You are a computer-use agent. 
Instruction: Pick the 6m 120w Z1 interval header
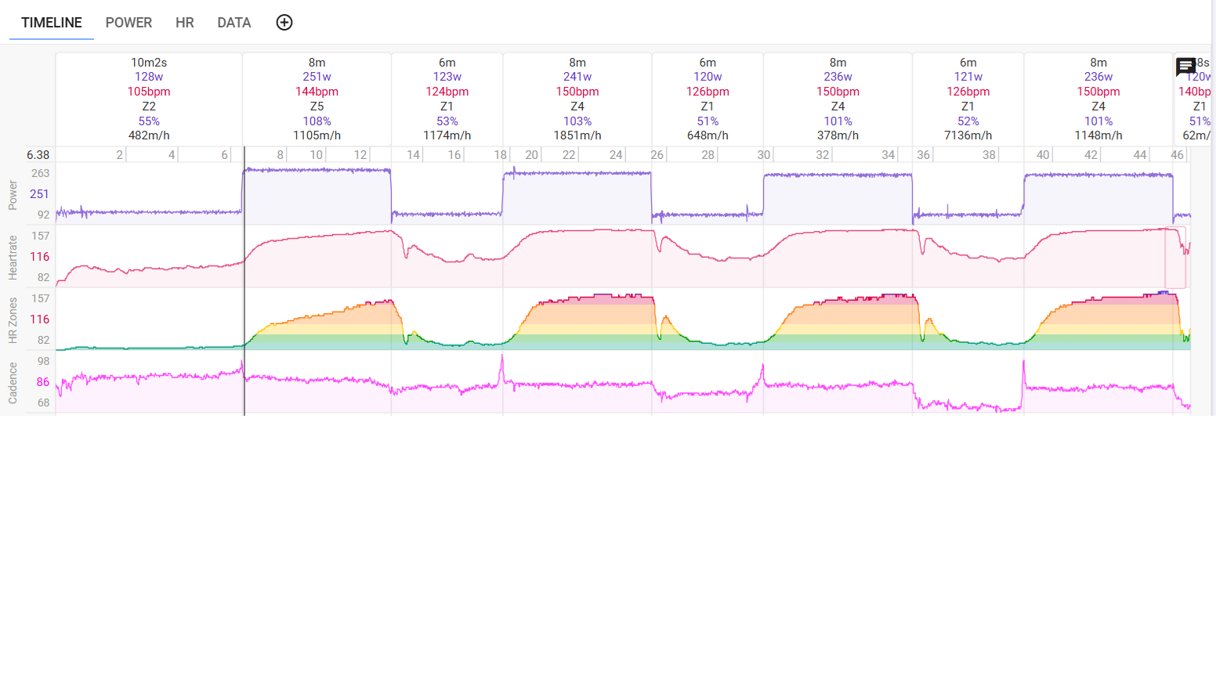point(708,99)
